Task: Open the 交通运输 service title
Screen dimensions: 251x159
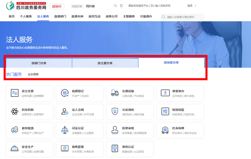Action: [128, 91]
